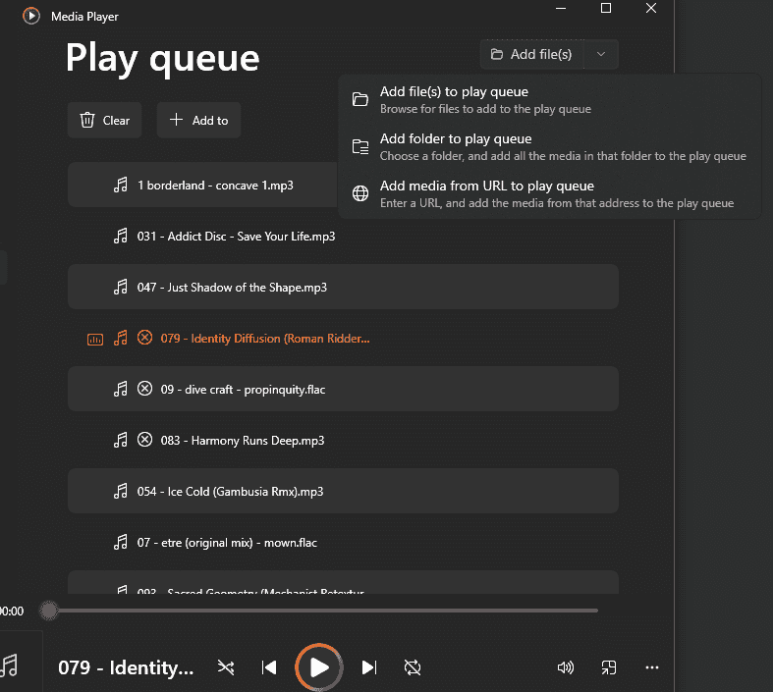Remove 09 - dive craft track from queue

145,389
